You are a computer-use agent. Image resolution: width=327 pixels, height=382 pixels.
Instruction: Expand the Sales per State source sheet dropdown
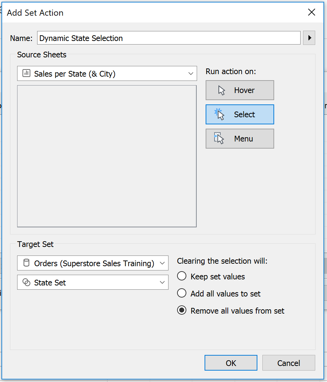coord(107,73)
